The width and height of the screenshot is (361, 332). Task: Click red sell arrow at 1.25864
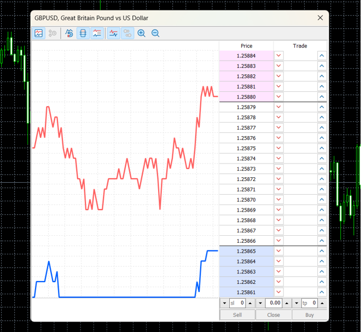(278, 261)
